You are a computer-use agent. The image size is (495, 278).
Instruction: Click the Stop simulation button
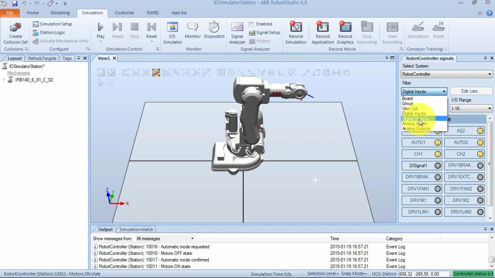134,30
